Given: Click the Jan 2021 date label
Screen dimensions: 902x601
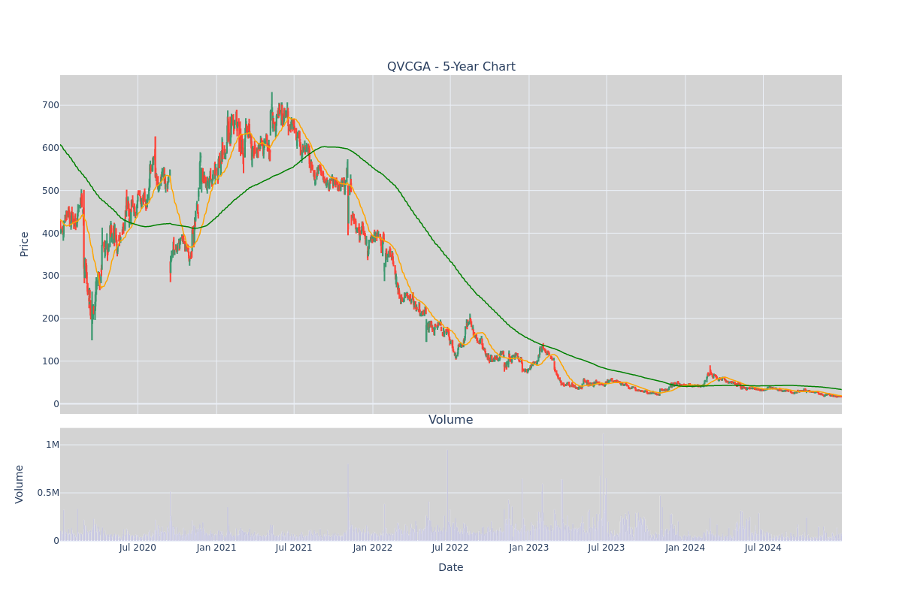Looking at the screenshot, I should 216,548.
